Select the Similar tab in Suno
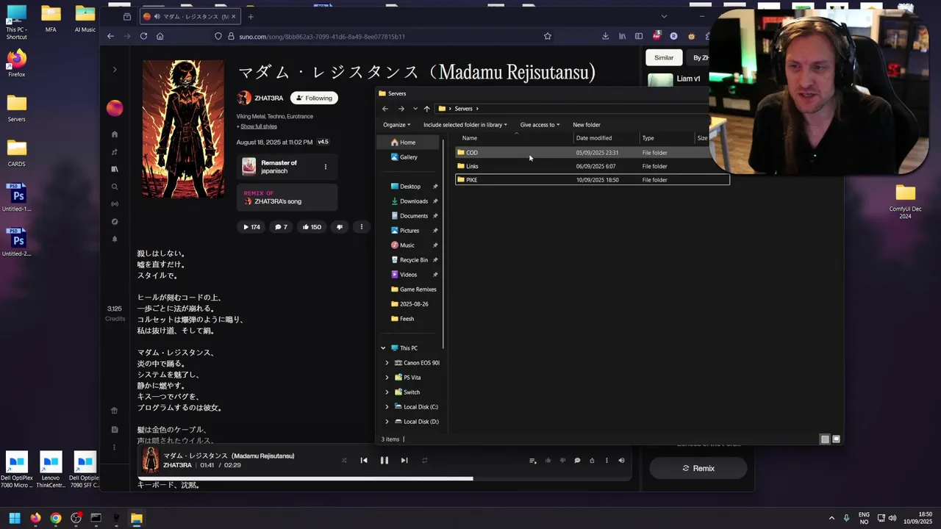This screenshot has width=941, height=529. pos(664,57)
